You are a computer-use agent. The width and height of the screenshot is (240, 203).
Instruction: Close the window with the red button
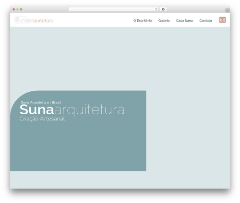[14, 10]
